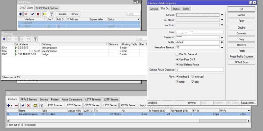
Task: Remove interface with minus icon in PPP window
Action: pos(16,105)
